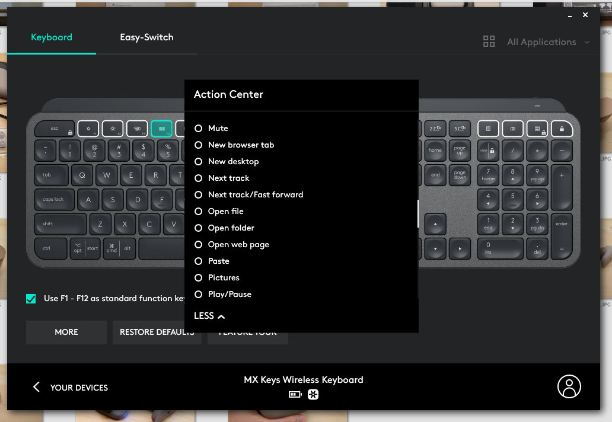Uncheck Use F1 - F12 as standard function keys
Image resolution: width=612 pixels, height=422 pixels.
pos(31,299)
